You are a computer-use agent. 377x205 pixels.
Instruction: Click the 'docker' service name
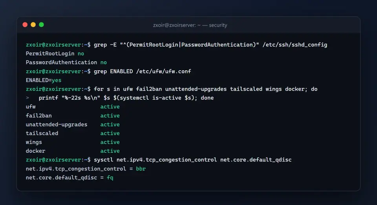click(35, 151)
